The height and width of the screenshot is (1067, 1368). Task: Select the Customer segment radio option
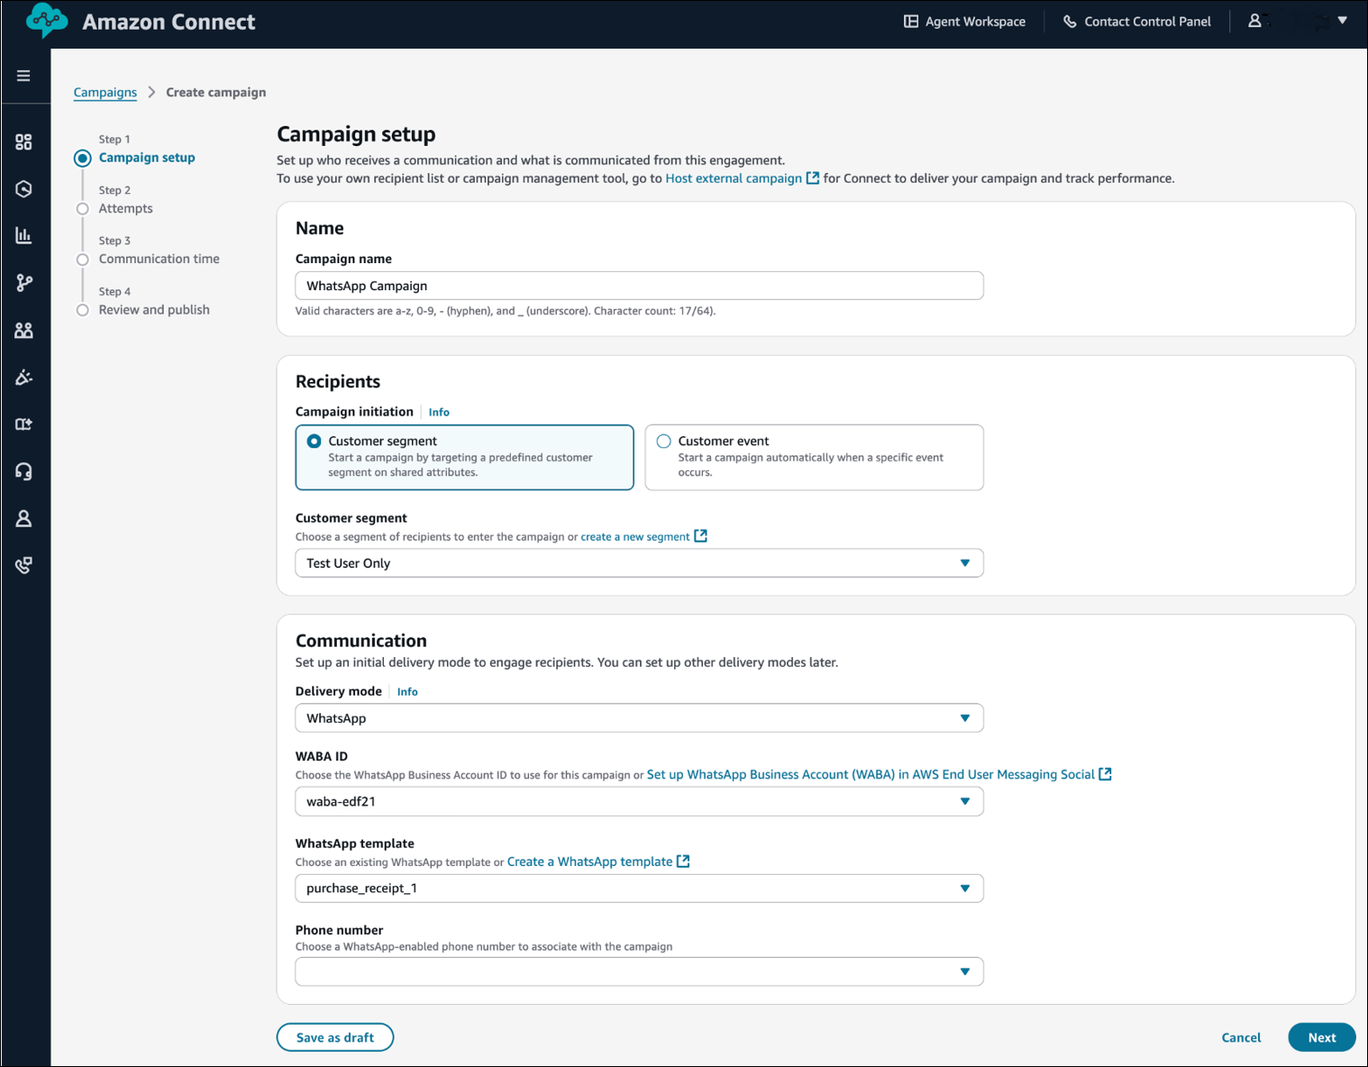click(314, 442)
